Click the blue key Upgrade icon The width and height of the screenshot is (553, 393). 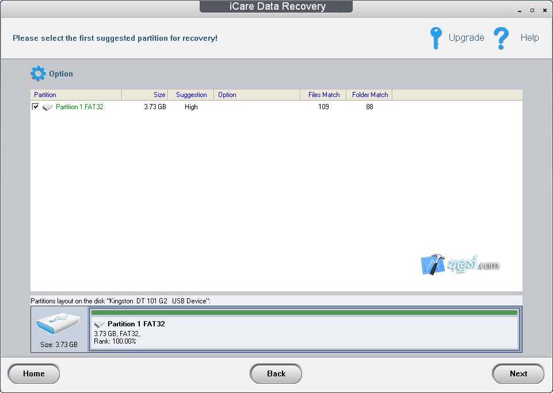pos(436,38)
